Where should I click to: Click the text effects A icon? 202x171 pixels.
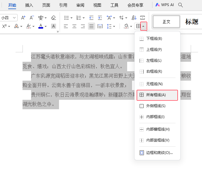pyautogui.click(x=16, y=26)
